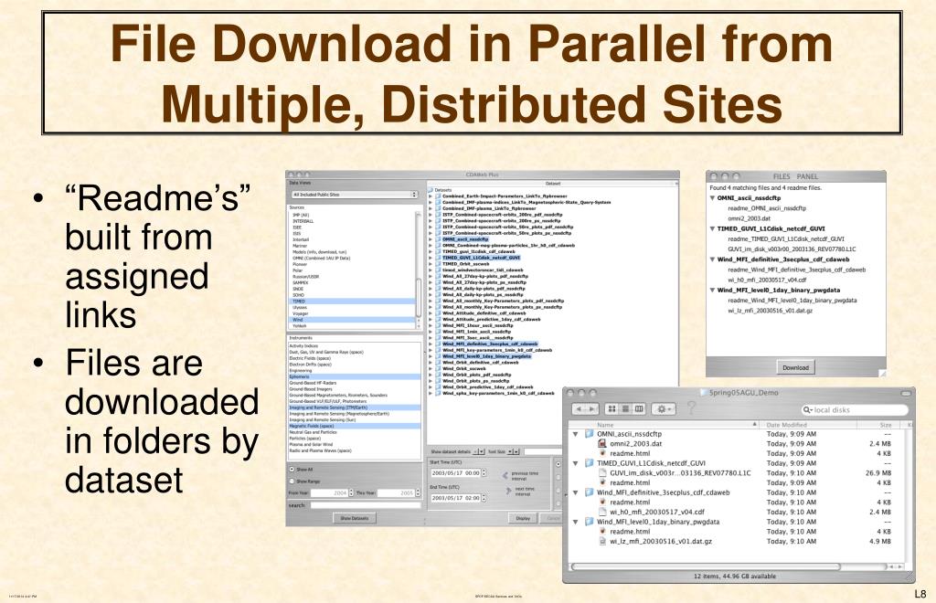The image size is (936, 603).
Task: Switch Finder to column view
Action: [x=639, y=409]
